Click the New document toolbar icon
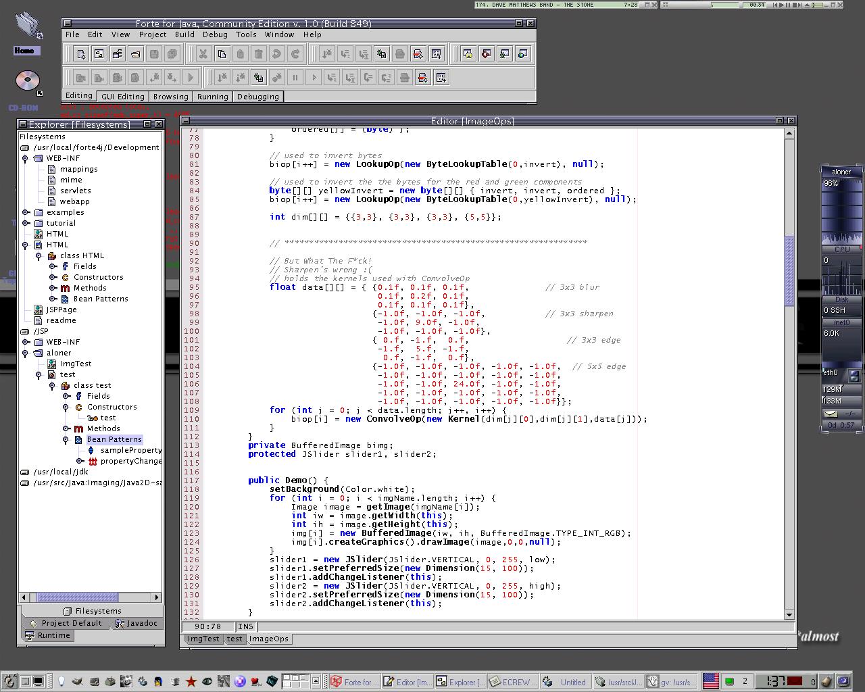The width and height of the screenshot is (865, 692). coord(80,54)
